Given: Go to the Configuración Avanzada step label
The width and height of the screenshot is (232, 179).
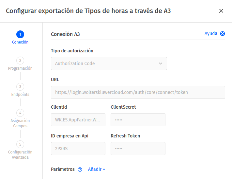Looking at the screenshot, I should (20, 155).
